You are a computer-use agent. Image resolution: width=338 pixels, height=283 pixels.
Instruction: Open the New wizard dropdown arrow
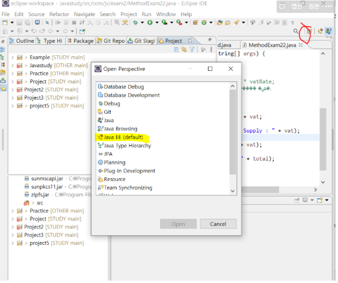click(x=12, y=22)
